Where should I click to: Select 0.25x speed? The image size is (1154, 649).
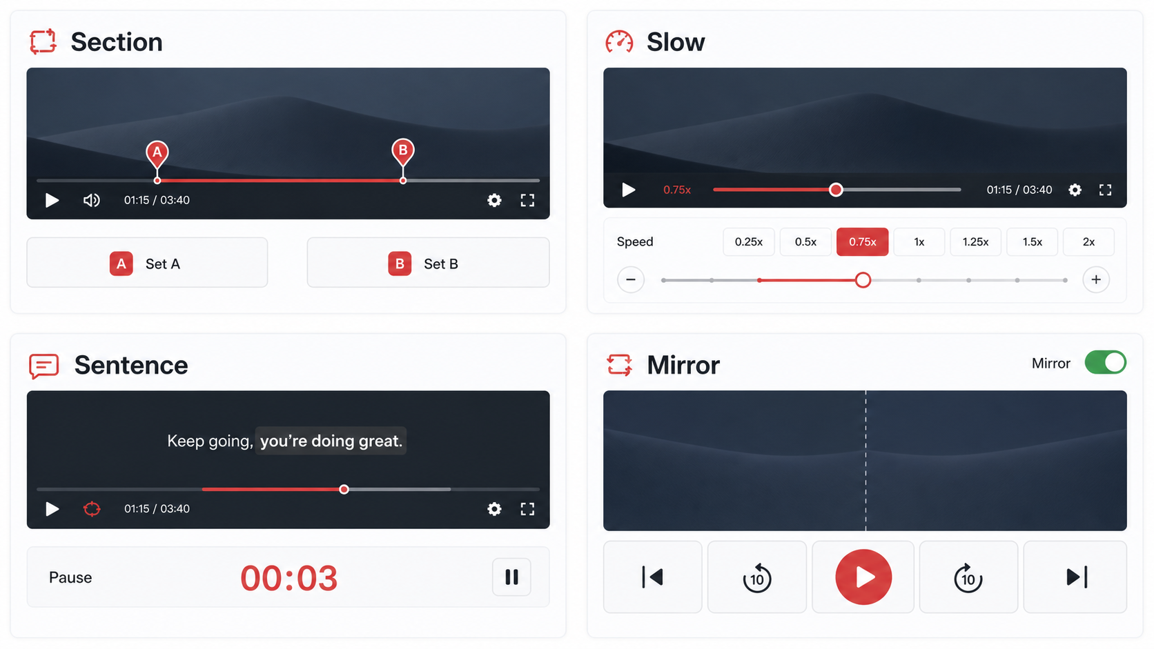pos(749,242)
